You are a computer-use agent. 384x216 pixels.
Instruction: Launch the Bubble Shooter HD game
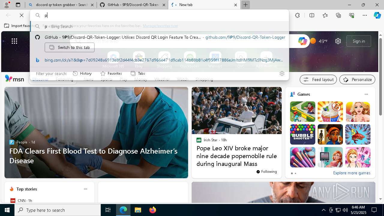coord(303,134)
